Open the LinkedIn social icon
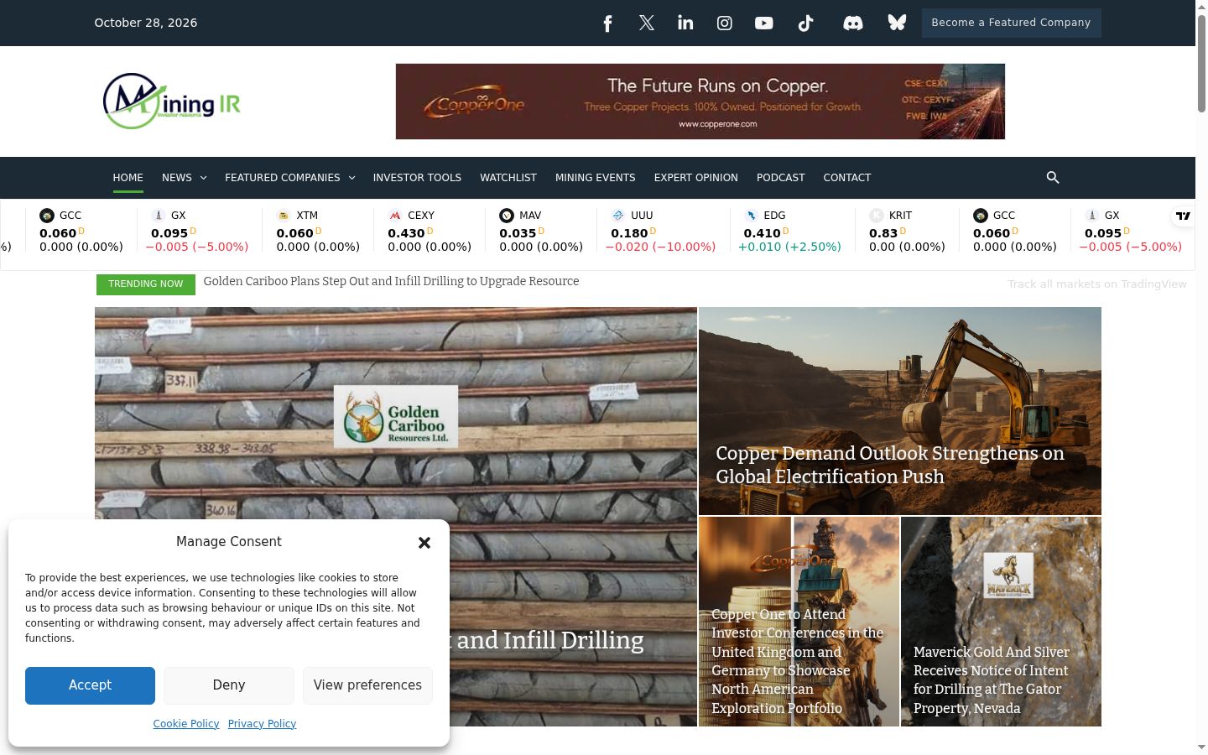Screen dimensions: 1208x755 click(x=685, y=23)
